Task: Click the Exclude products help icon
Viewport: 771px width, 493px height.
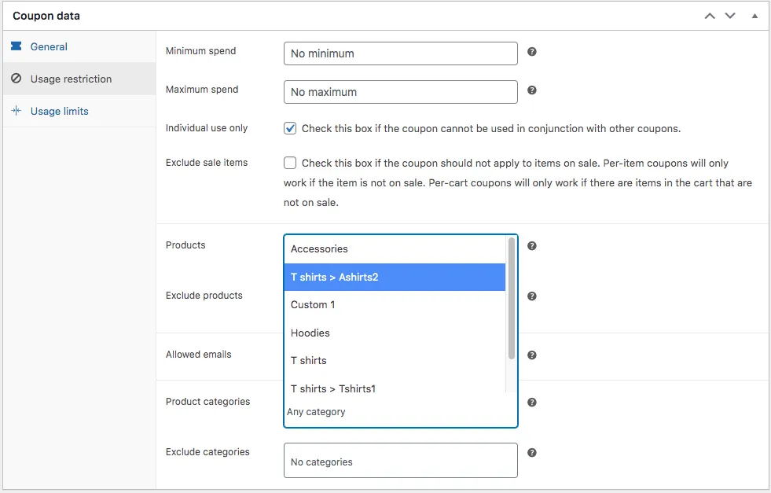Action: 532,296
